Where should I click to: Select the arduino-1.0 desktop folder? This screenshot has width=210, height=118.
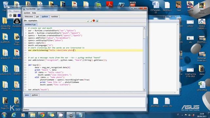5,54
